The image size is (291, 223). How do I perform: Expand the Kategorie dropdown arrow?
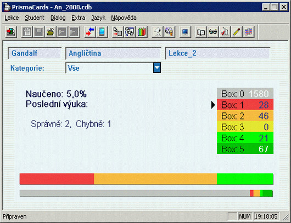click(157, 68)
